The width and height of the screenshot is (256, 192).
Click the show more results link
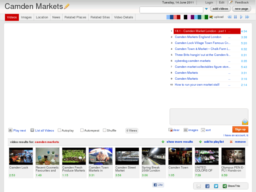point(180,142)
